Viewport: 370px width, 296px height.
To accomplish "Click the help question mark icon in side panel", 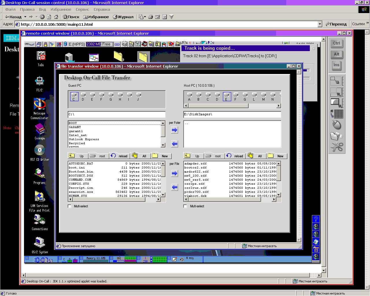I will point(316,219).
